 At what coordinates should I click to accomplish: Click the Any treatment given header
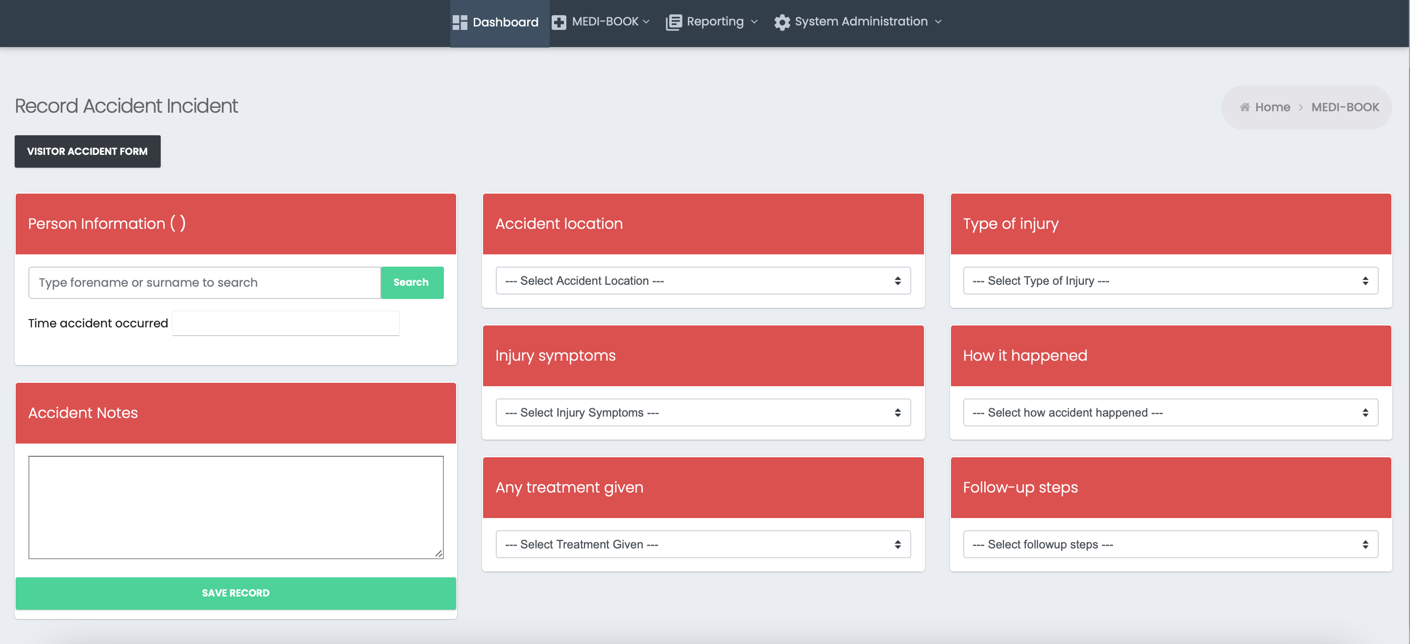coord(704,488)
